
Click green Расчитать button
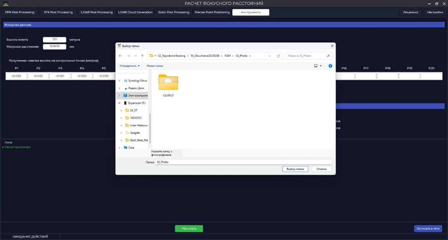pos(189,228)
